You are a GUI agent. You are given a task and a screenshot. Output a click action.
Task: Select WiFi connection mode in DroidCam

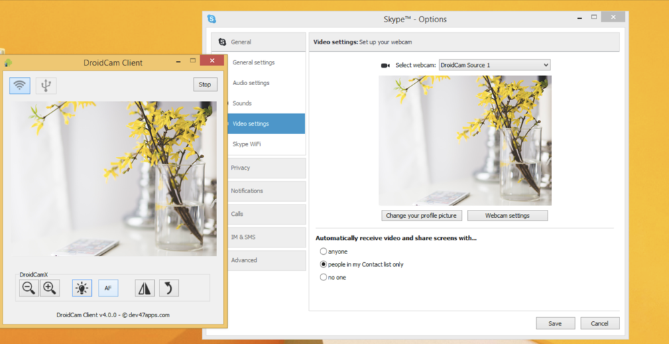[19, 85]
